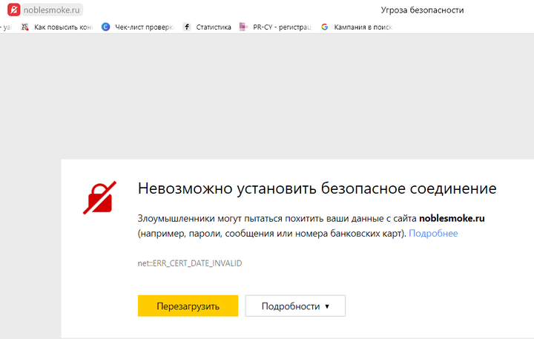Follow the blue Подробнее link

433,234
